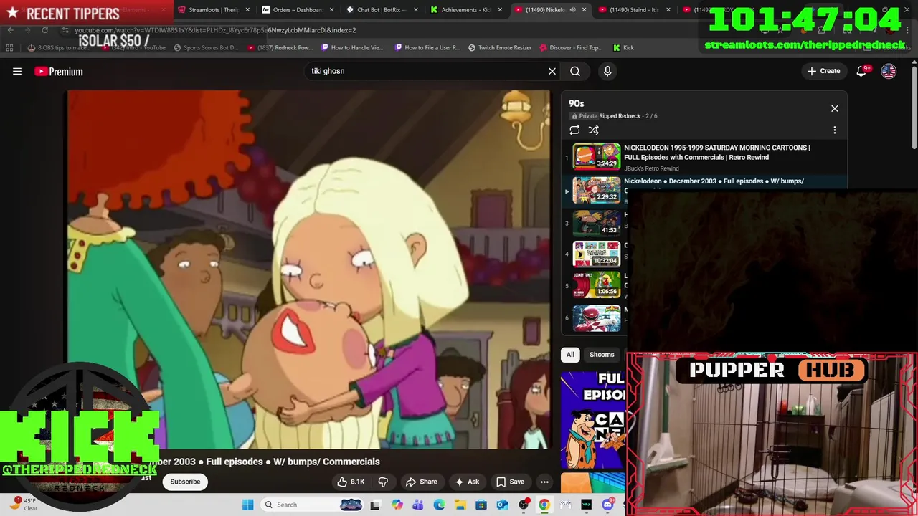This screenshot has height=516, width=918.
Task: Open the sixth playlist video thumbnail
Action: (x=597, y=318)
